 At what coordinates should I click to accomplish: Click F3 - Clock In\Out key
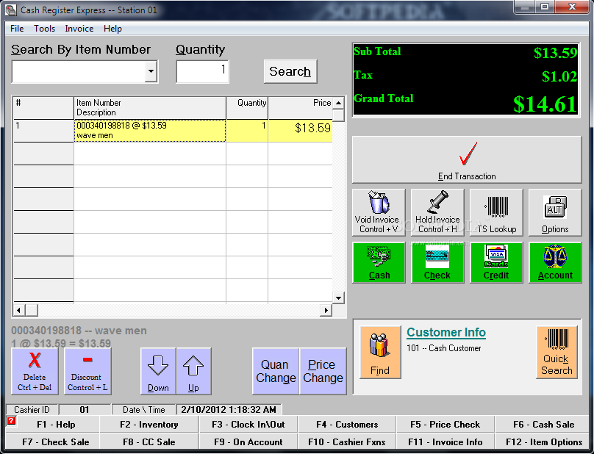(248, 424)
